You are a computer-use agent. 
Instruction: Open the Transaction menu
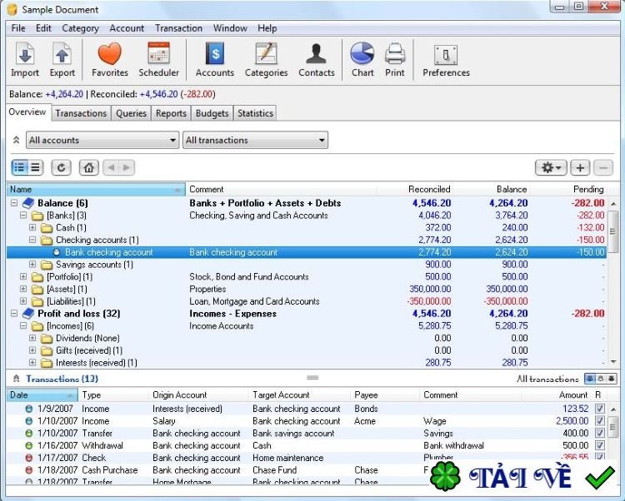[178, 28]
